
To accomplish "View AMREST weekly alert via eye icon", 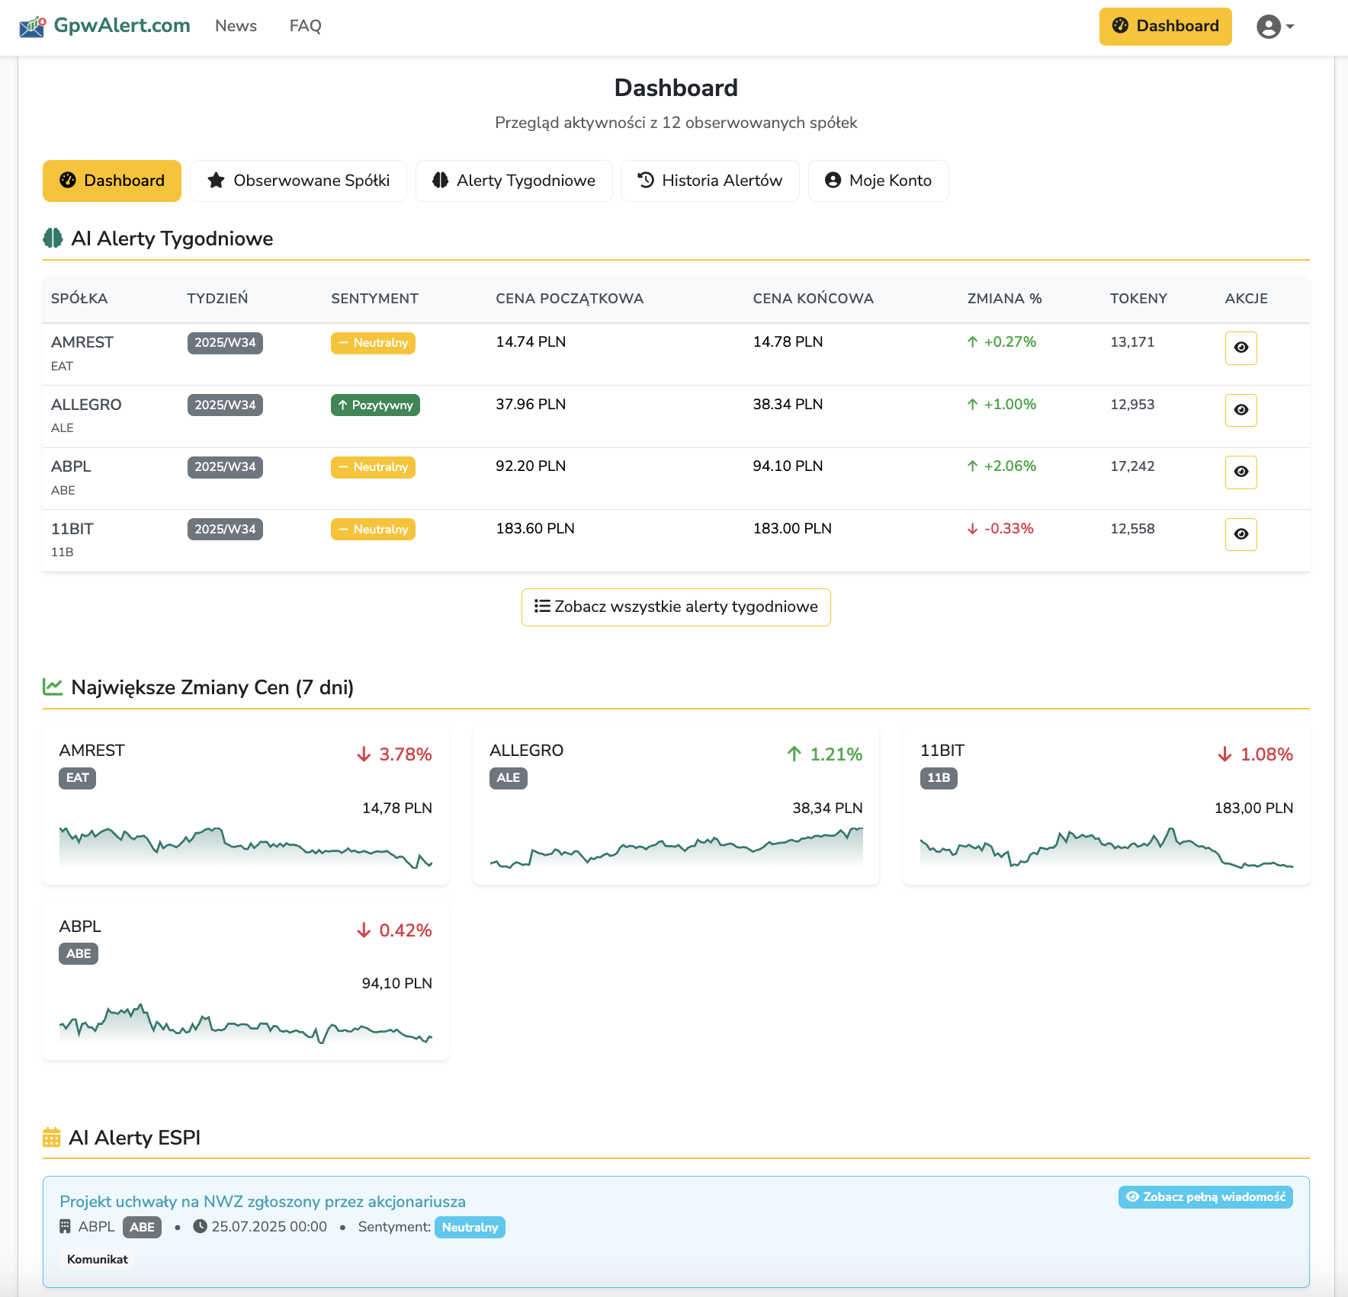I will [1240, 347].
